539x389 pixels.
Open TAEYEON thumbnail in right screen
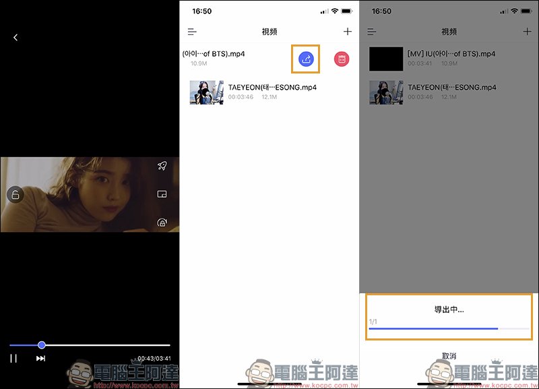pos(386,92)
